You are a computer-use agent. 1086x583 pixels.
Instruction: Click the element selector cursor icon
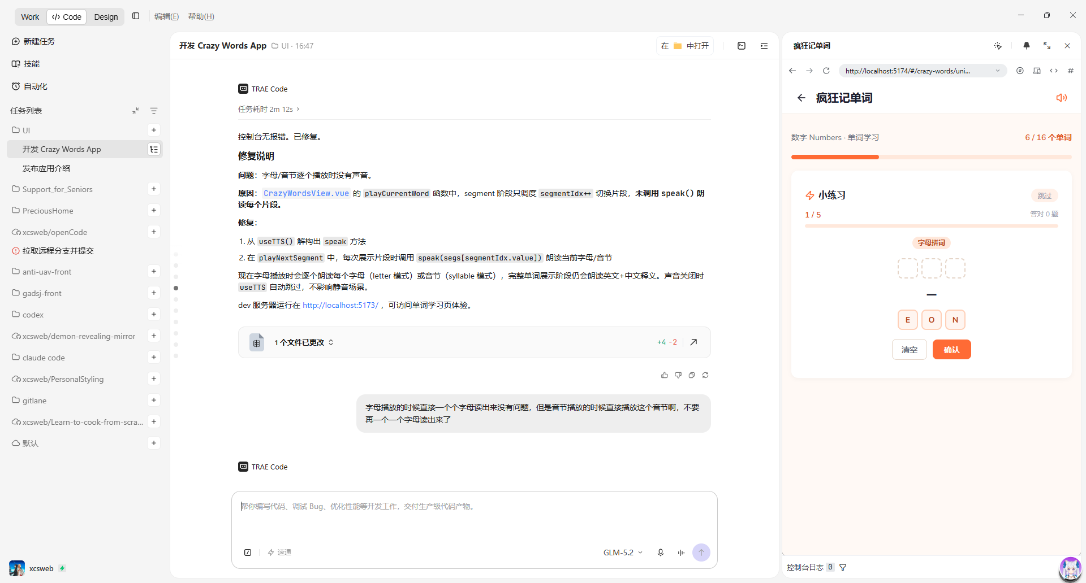pyautogui.click(x=998, y=46)
